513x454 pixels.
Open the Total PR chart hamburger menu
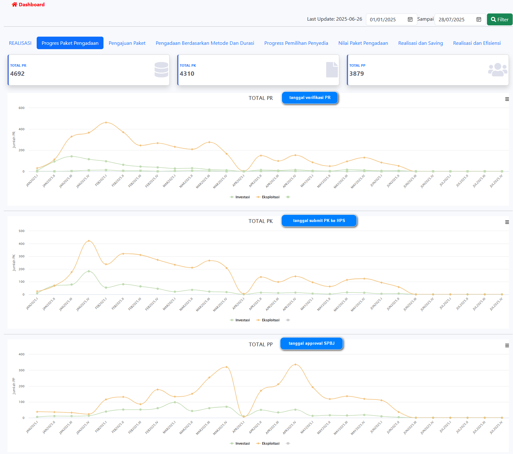tap(507, 99)
